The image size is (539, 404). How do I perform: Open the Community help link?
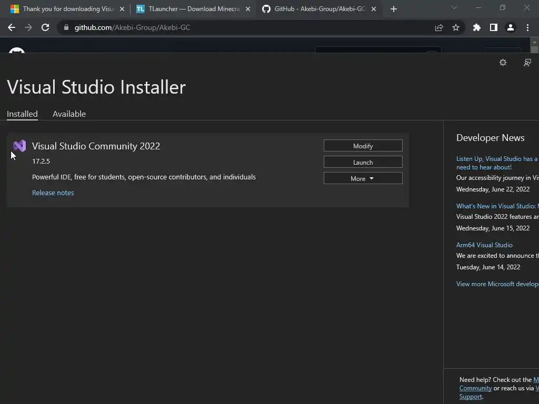[475, 388]
